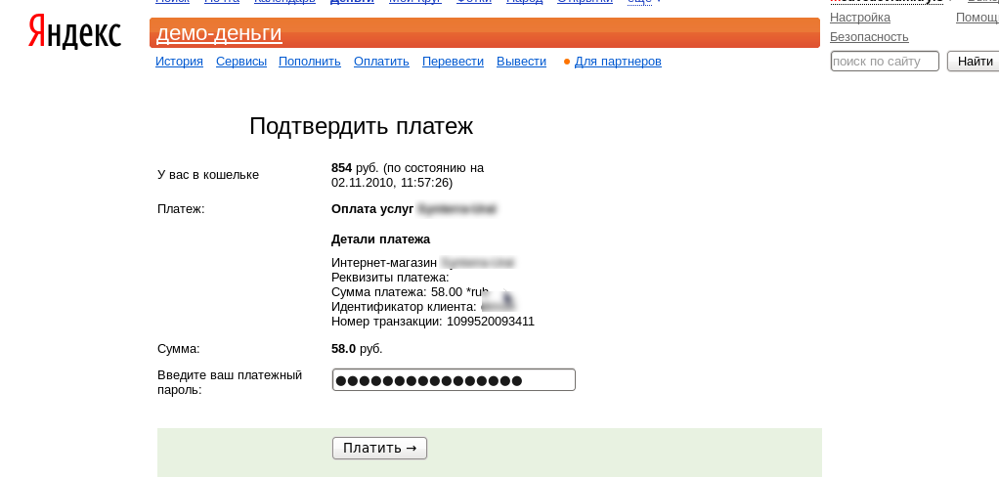Screen dimensions: 999x477
Task: Open the Настройка link
Action: 859,18
